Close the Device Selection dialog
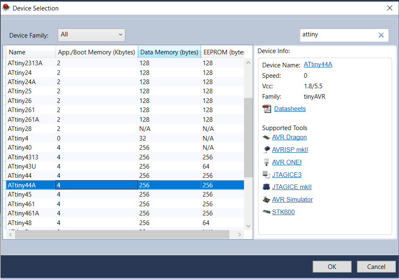The height and width of the screenshot is (279, 399). pos(389,8)
